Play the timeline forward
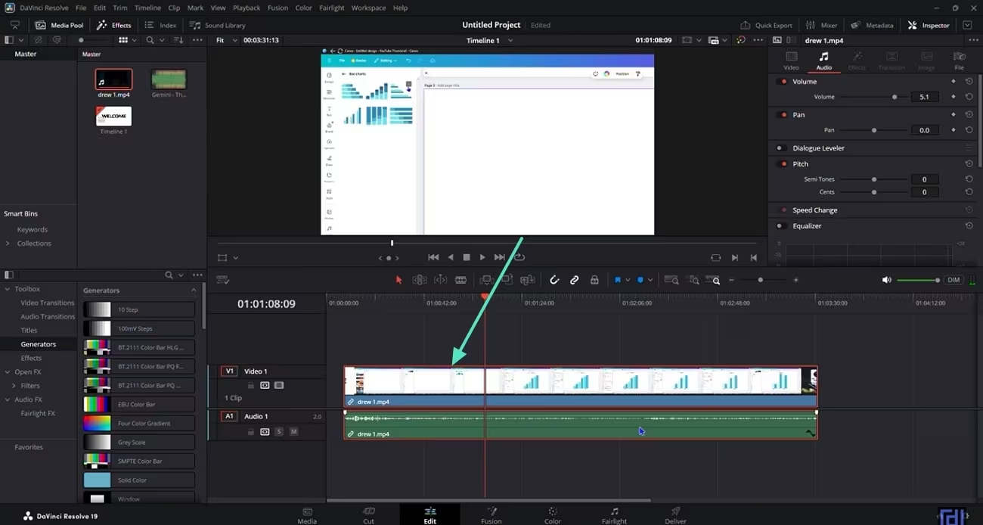This screenshot has width=983, height=525. point(482,257)
